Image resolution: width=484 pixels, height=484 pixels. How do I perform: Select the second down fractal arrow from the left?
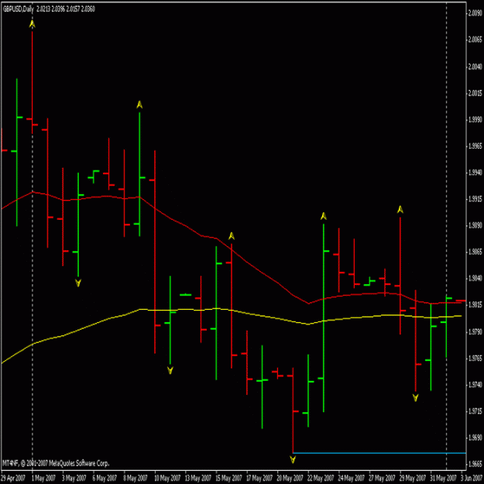tap(170, 370)
